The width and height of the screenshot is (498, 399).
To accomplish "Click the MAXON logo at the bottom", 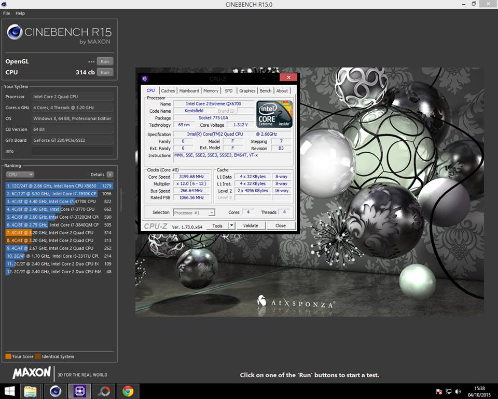I will 32,373.
